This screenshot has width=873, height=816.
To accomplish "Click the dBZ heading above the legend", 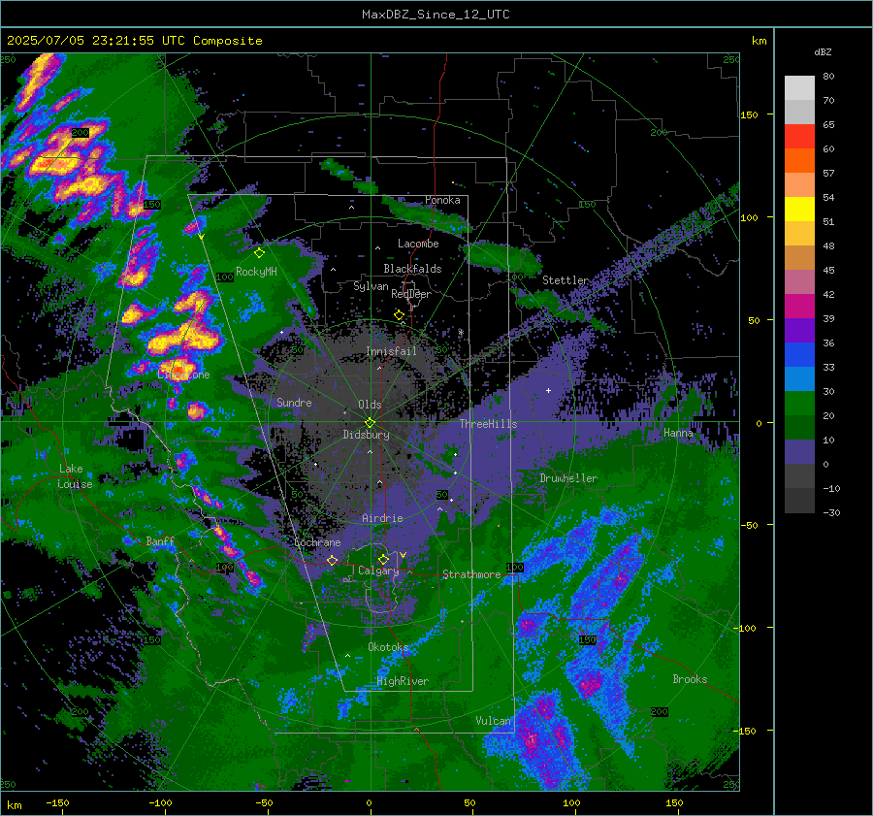I will tap(823, 51).
